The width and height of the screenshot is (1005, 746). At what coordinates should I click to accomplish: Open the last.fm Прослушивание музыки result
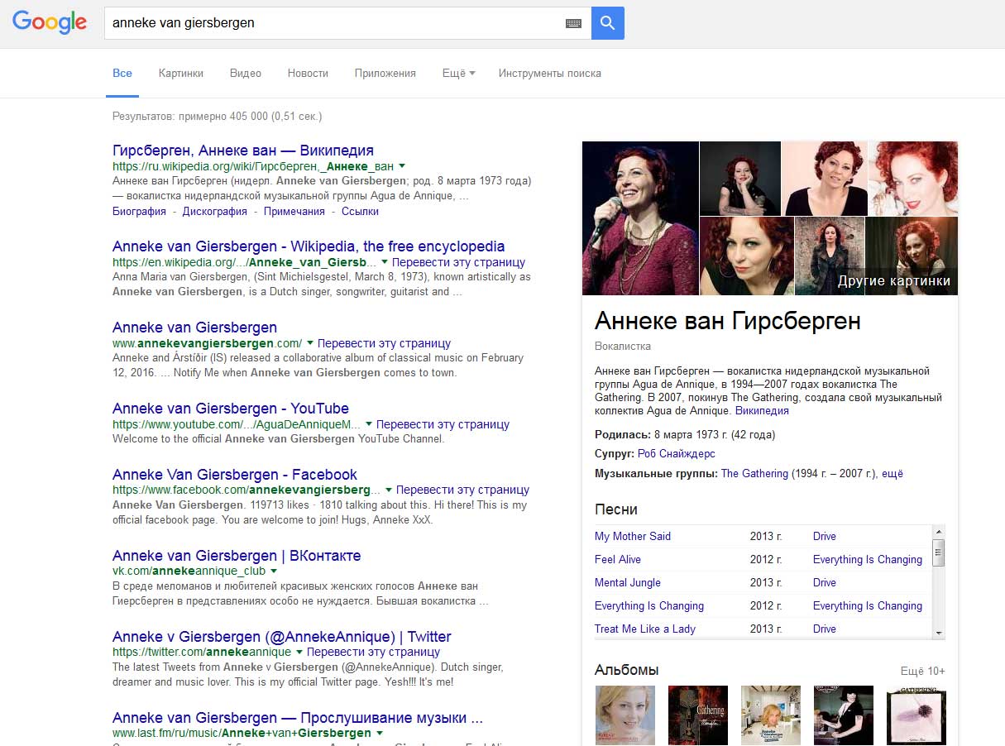point(298,718)
